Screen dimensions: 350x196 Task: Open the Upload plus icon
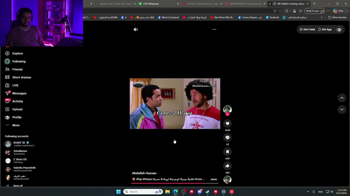coord(7,109)
